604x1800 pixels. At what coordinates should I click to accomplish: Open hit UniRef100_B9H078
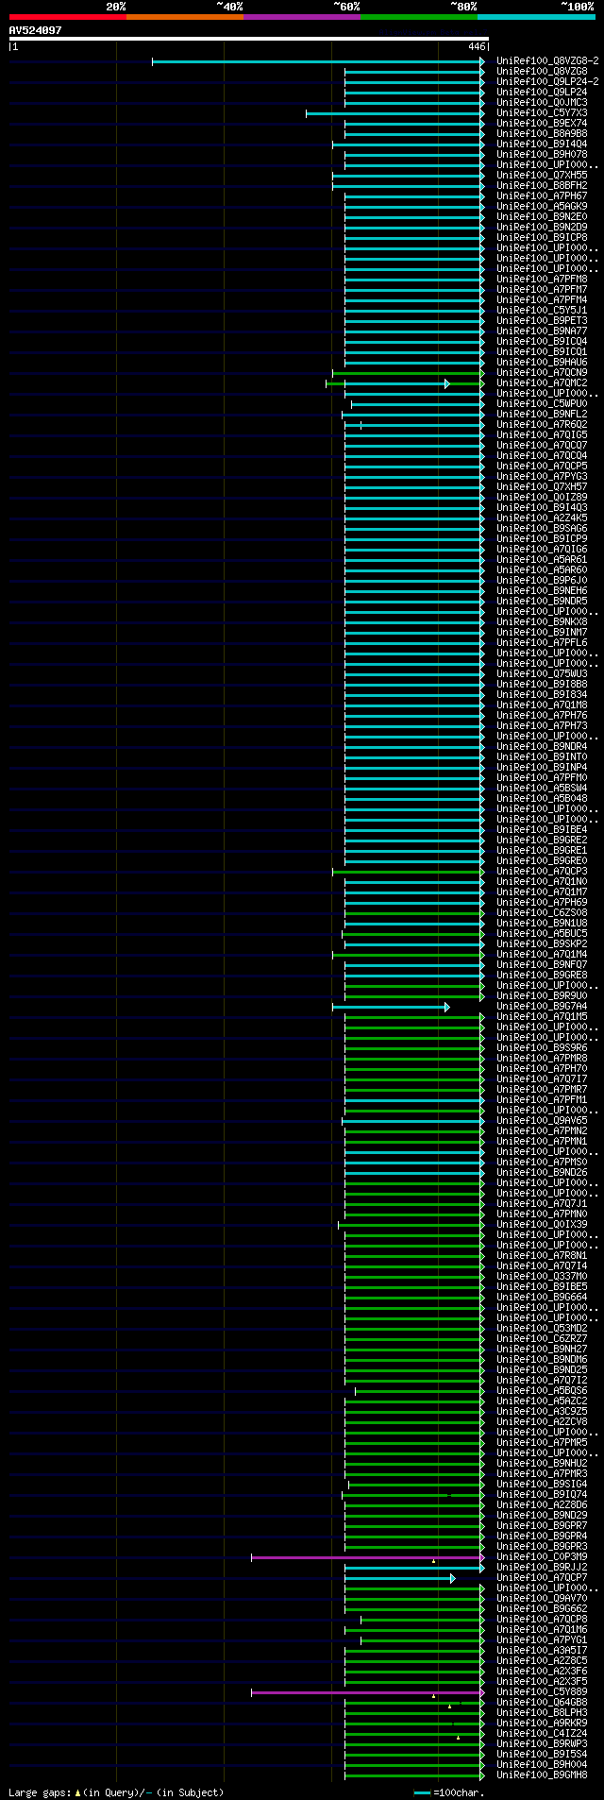pyautogui.click(x=542, y=154)
